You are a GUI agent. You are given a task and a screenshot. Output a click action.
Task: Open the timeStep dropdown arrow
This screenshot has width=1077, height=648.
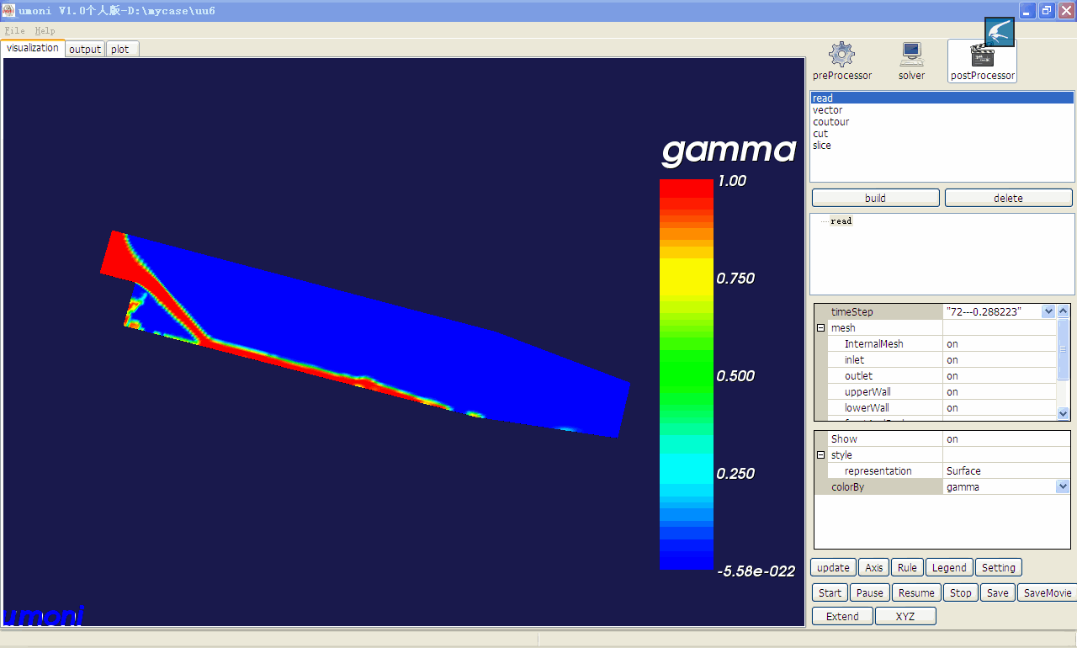(1048, 311)
